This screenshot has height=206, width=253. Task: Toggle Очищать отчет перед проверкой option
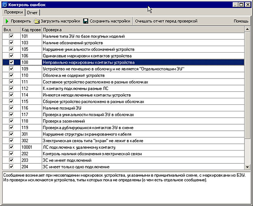tap(166, 21)
